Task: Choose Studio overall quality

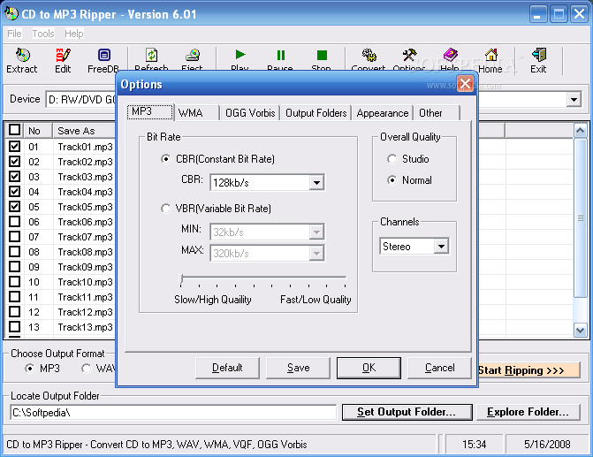Action: click(392, 159)
